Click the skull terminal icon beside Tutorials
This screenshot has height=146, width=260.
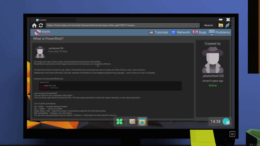[151, 32]
